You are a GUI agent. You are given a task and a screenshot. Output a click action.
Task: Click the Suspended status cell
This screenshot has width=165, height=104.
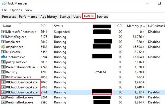[x=62, y=32]
